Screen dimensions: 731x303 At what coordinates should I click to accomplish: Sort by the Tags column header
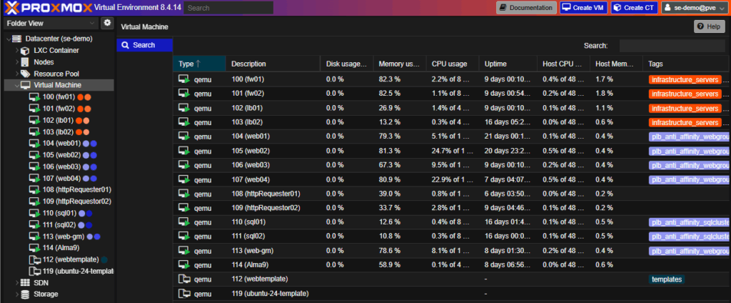(x=686, y=64)
